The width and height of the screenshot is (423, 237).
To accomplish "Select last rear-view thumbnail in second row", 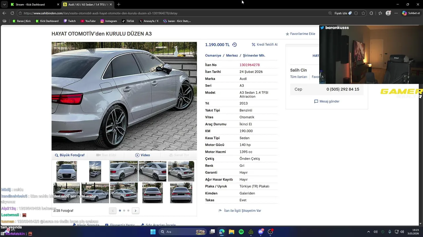I will click(181, 193).
